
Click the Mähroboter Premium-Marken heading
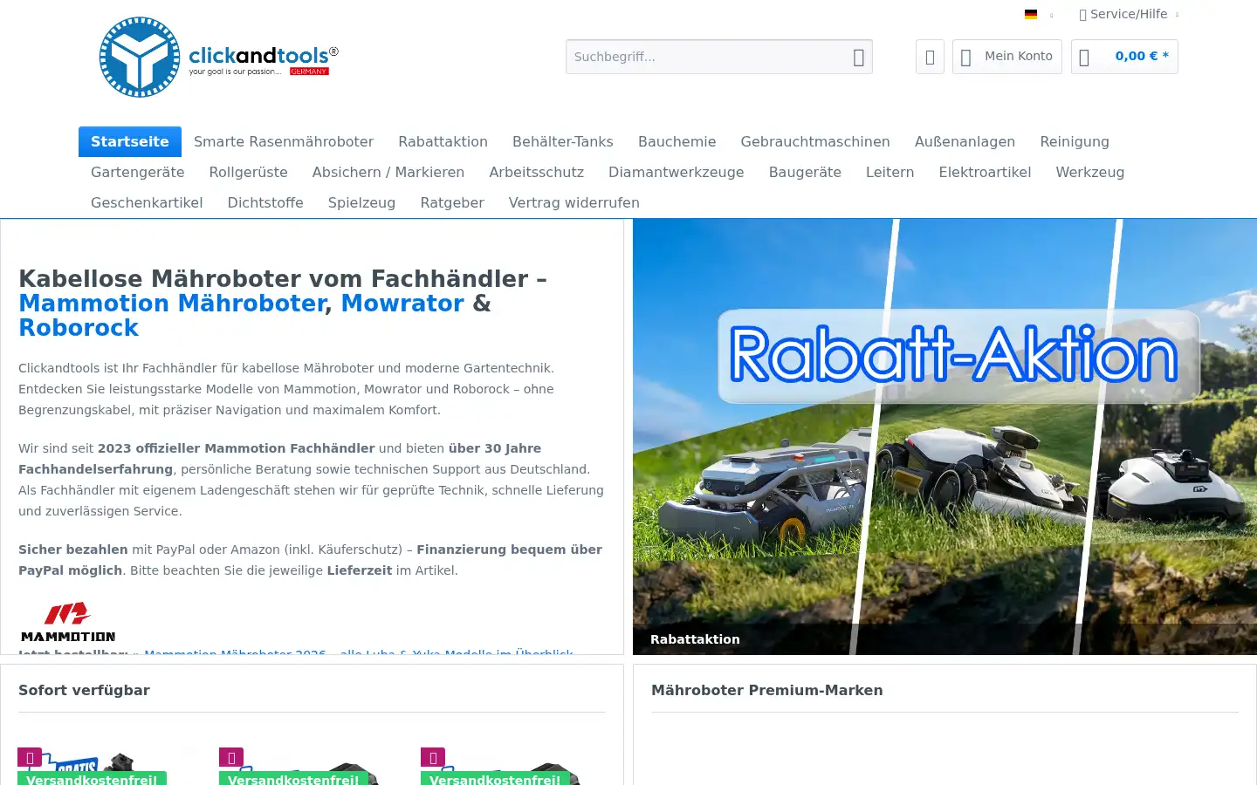(767, 690)
